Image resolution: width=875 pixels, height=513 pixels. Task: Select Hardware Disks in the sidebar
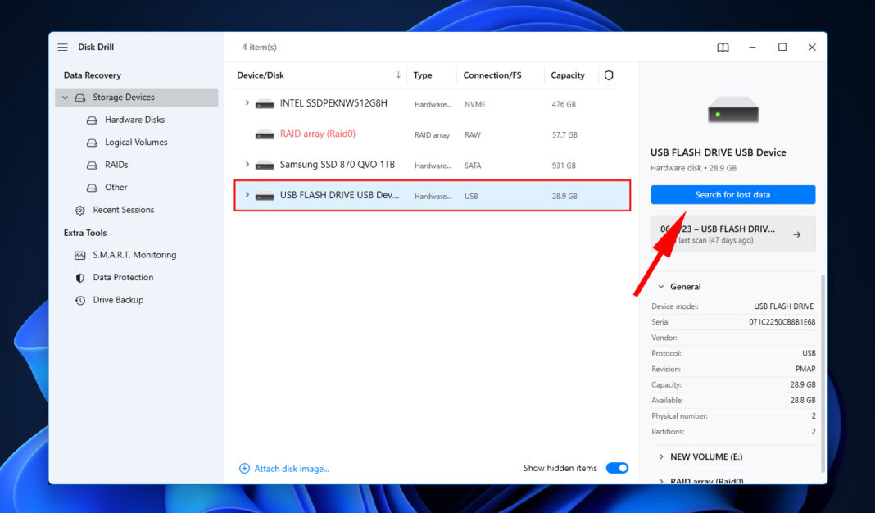134,120
